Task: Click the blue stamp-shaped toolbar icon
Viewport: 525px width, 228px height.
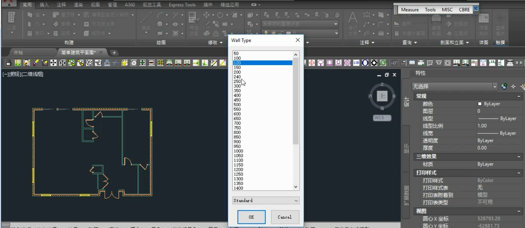Action: (x=107, y=63)
